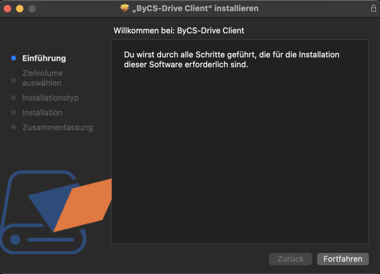This screenshot has height=274, width=380.
Task: Click the Willkommen heading above the content
Action: click(179, 30)
